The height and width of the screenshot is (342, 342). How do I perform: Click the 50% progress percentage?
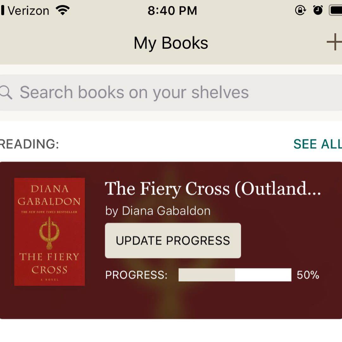(x=308, y=275)
